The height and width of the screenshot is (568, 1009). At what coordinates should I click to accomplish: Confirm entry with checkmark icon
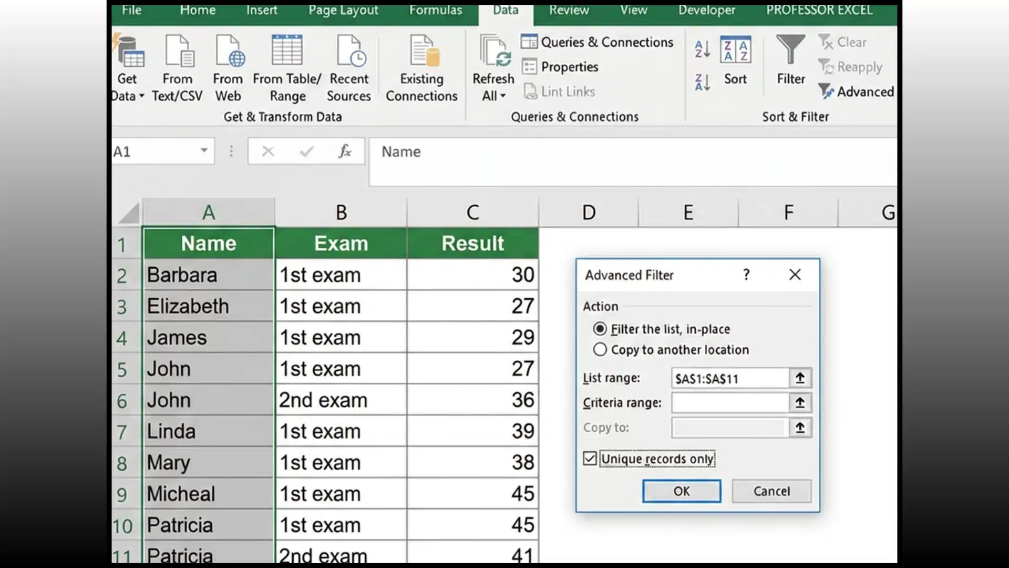(x=306, y=151)
